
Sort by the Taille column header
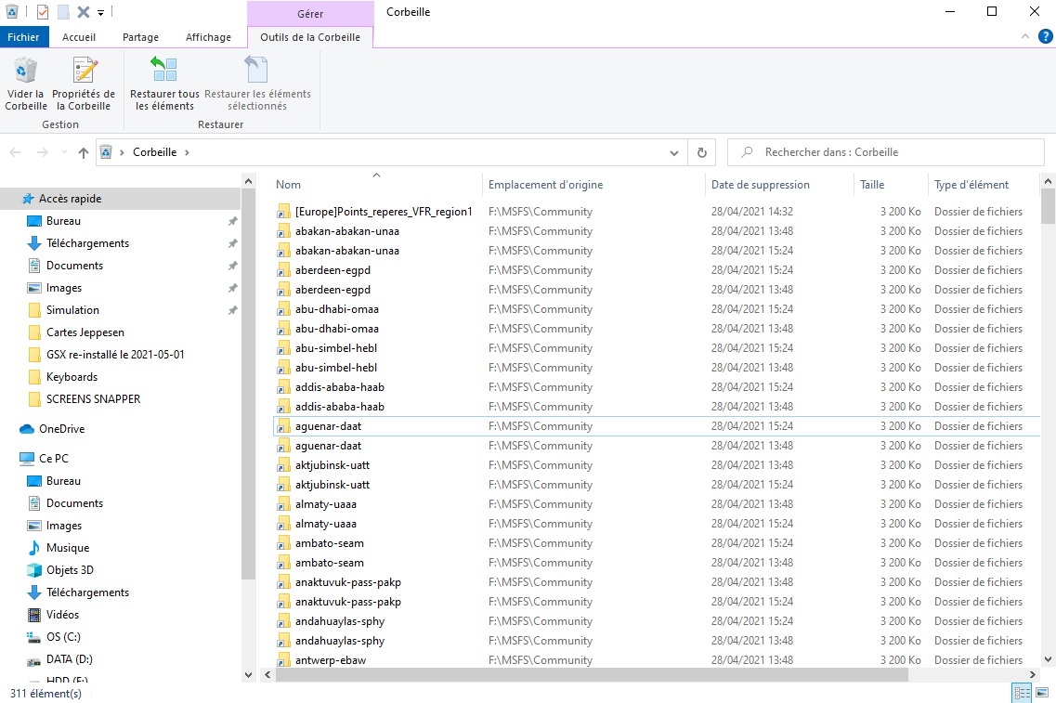click(x=891, y=185)
